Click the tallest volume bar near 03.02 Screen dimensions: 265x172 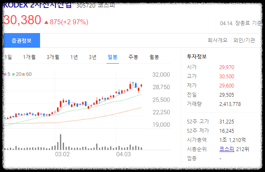coord(61,142)
